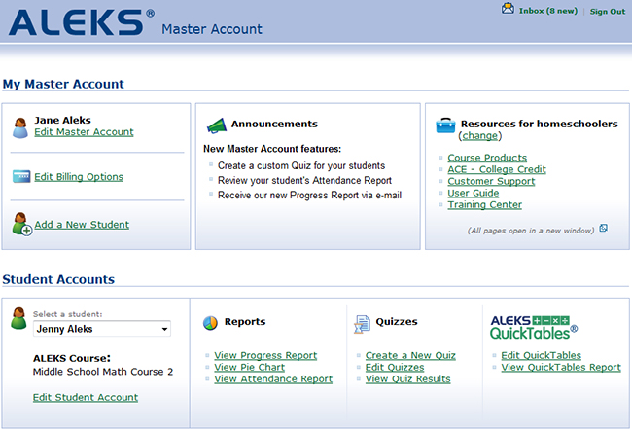Image resolution: width=632 pixels, height=430 pixels.
Task: Open the Training Center link
Action: tap(484, 204)
